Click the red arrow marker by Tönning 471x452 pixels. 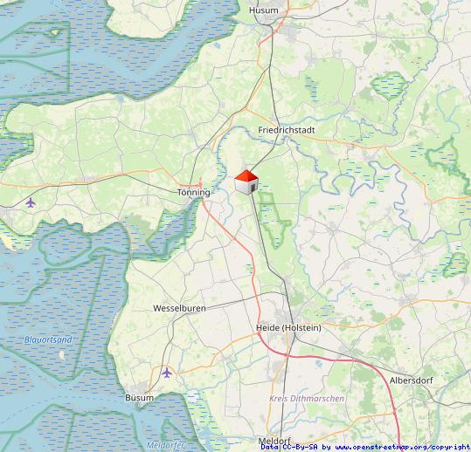click(200, 183)
